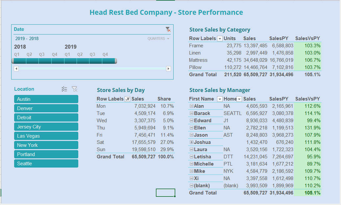Toggle the Austin location slicer button
Image resolution: width=341 pixels, height=205 pixels.
[46, 99]
